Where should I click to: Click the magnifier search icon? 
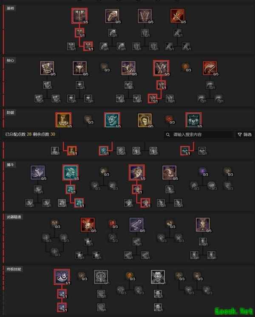(168, 135)
